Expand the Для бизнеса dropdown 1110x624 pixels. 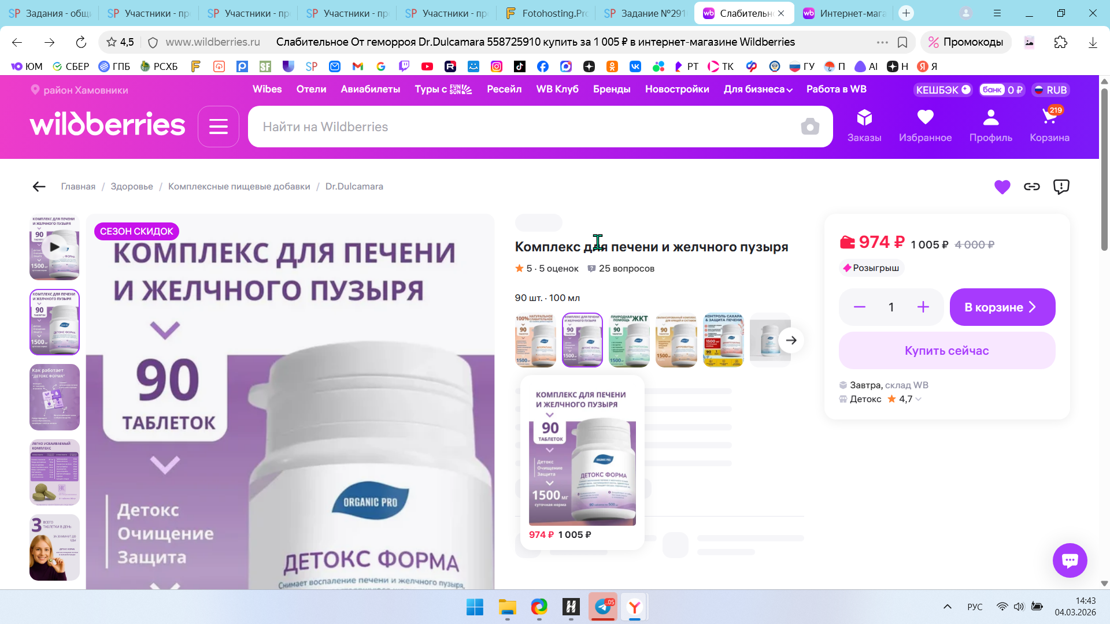click(x=757, y=90)
